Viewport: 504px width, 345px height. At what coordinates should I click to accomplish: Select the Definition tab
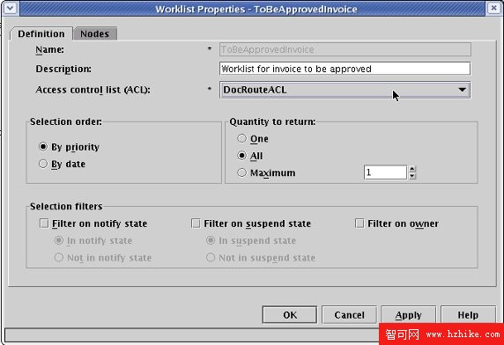pos(41,33)
